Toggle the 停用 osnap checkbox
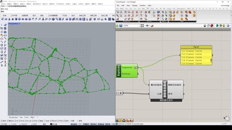The width and height of the screenshot is (232, 130). tap(78, 121)
